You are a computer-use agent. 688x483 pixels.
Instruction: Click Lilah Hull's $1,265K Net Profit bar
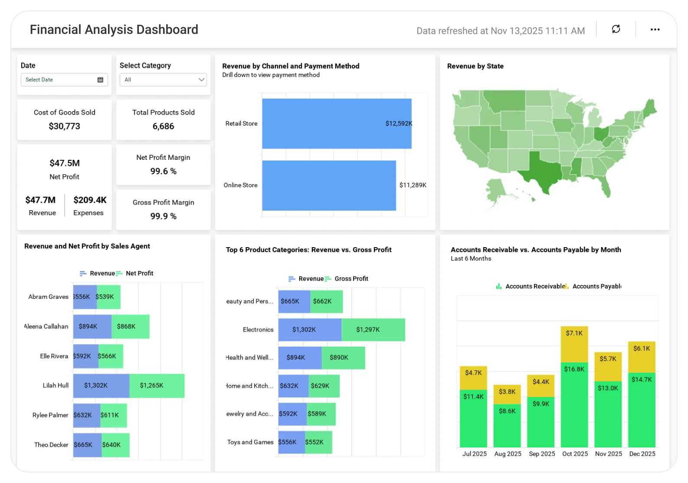click(x=157, y=386)
